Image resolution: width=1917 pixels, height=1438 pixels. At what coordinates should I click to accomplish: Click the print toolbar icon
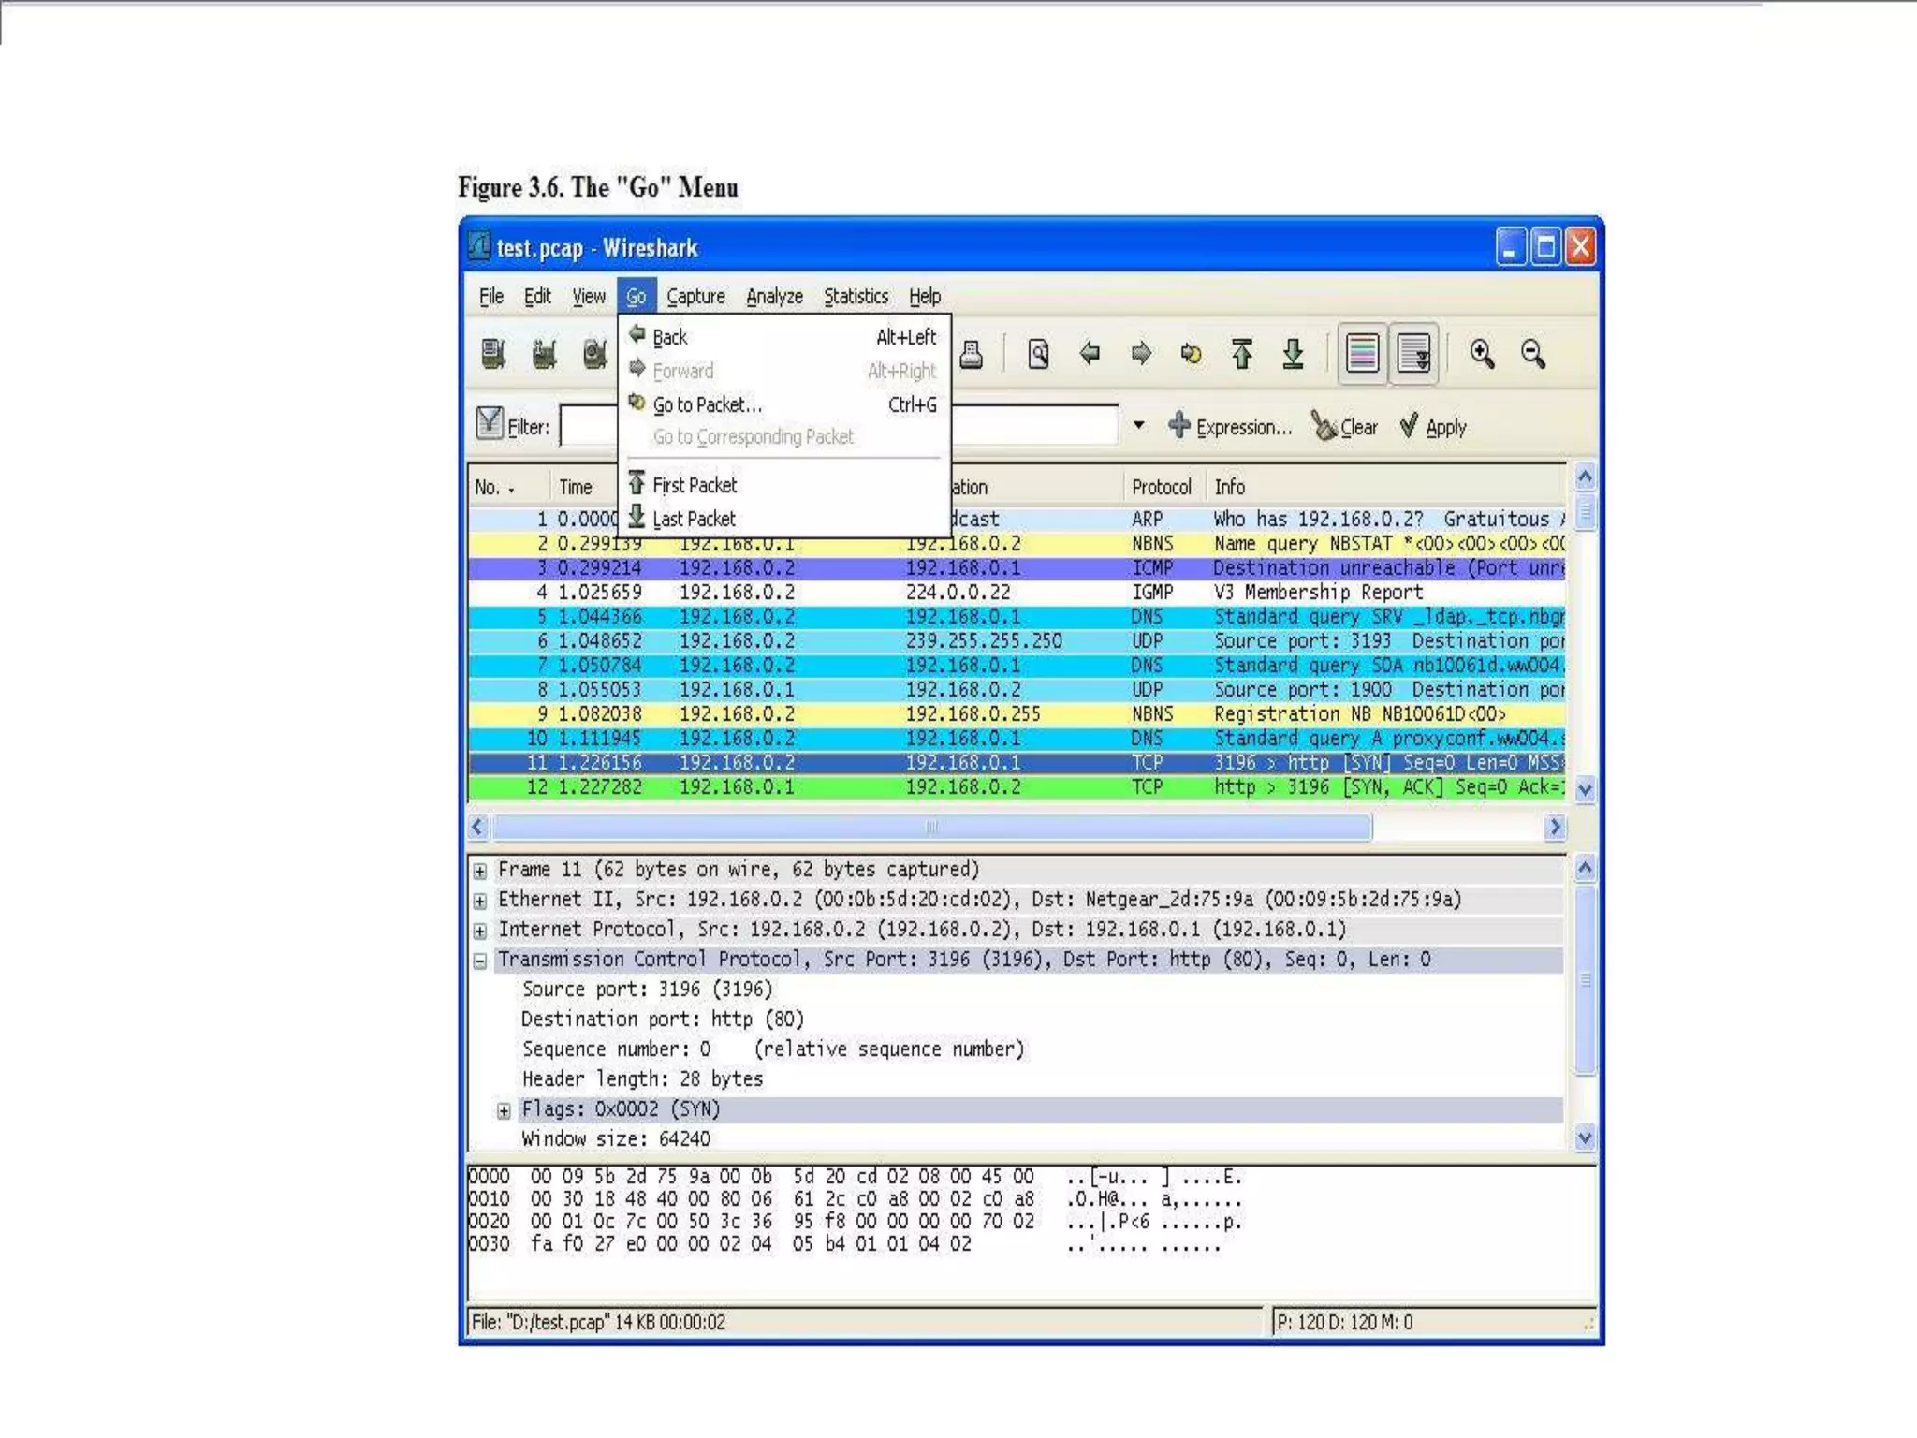pyautogui.click(x=972, y=354)
